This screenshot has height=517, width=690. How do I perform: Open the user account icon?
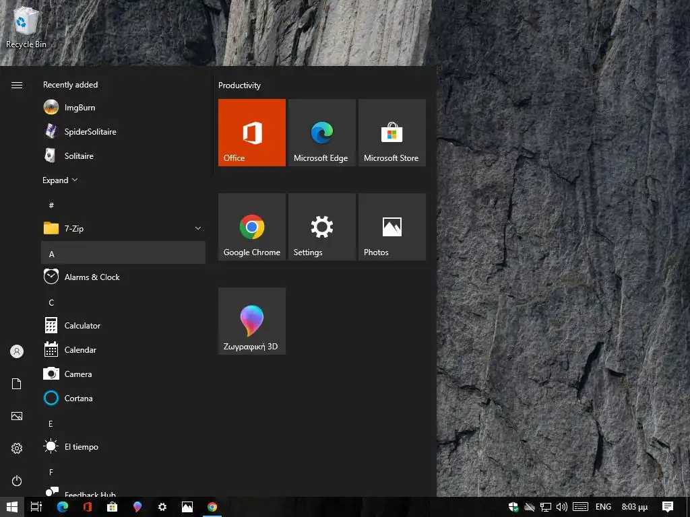[17, 351]
